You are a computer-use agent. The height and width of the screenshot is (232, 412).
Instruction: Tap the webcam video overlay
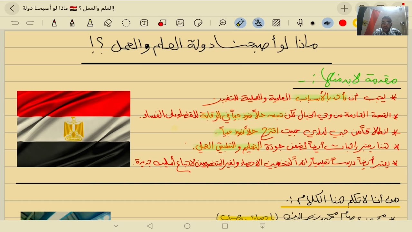[x=382, y=21]
